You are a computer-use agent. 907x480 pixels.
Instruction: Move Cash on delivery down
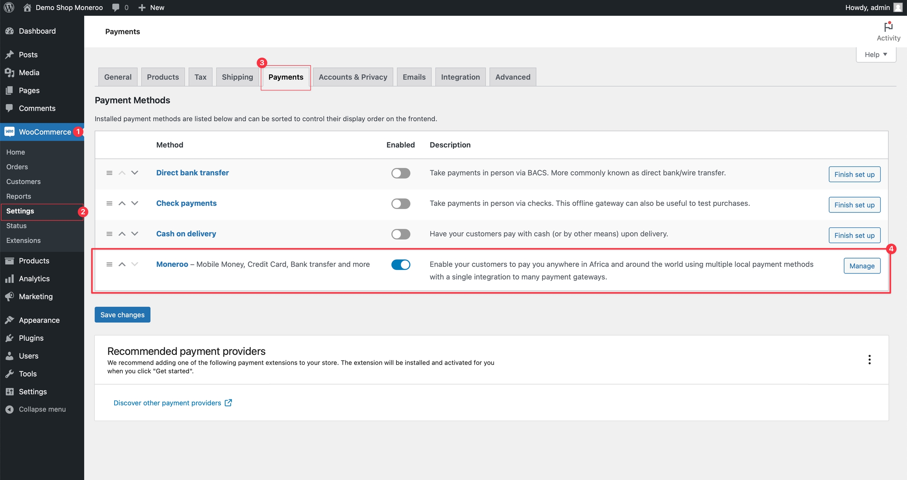135,234
